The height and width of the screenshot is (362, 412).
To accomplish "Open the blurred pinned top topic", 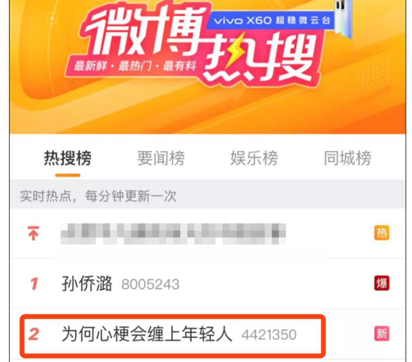I will pyautogui.click(x=173, y=234).
